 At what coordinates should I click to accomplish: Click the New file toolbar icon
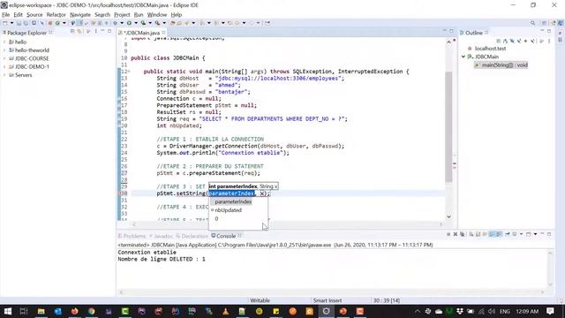[5, 23]
